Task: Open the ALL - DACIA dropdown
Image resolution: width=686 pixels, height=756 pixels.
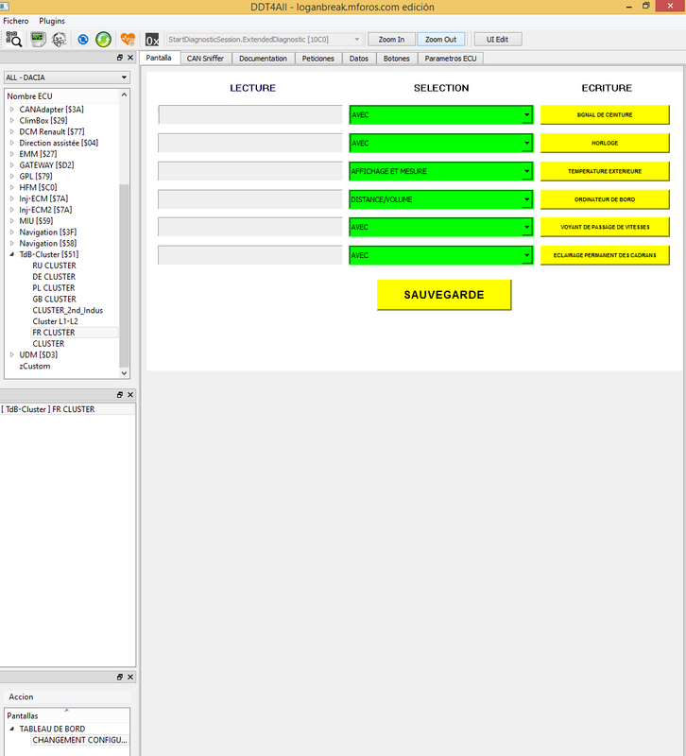Action: (66, 77)
